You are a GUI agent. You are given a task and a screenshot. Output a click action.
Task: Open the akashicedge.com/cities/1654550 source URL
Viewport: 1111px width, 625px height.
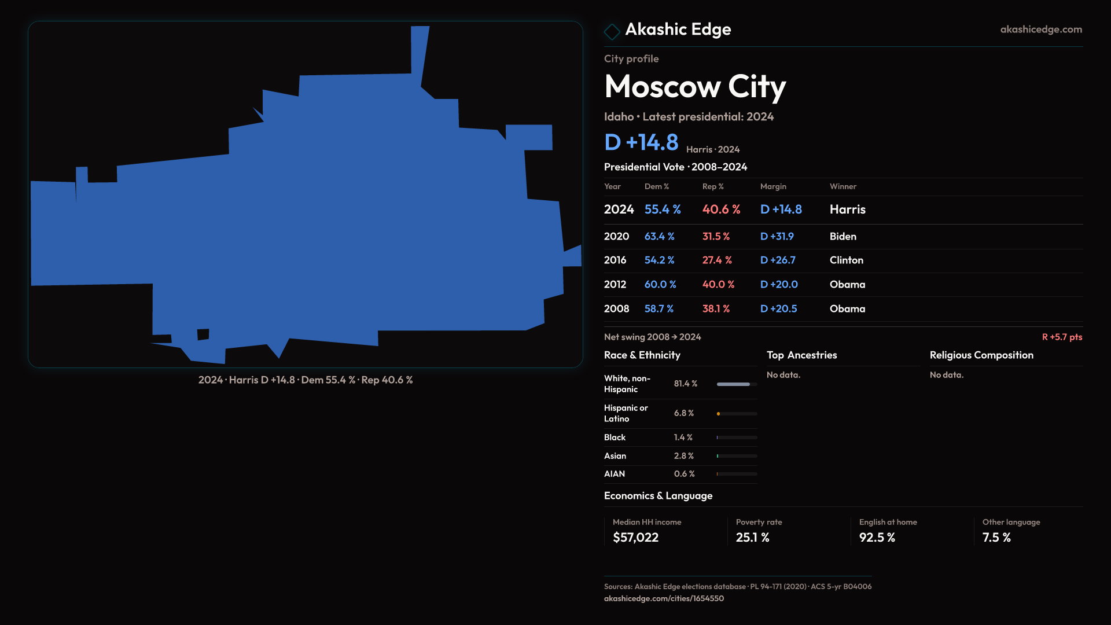point(664,598)
